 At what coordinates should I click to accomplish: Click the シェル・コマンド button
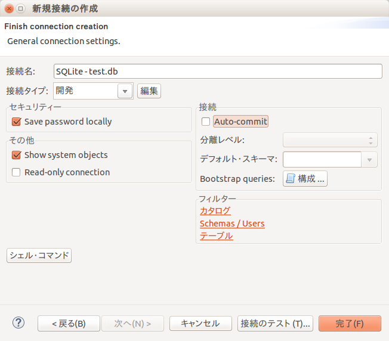click(x=39, y=255)
